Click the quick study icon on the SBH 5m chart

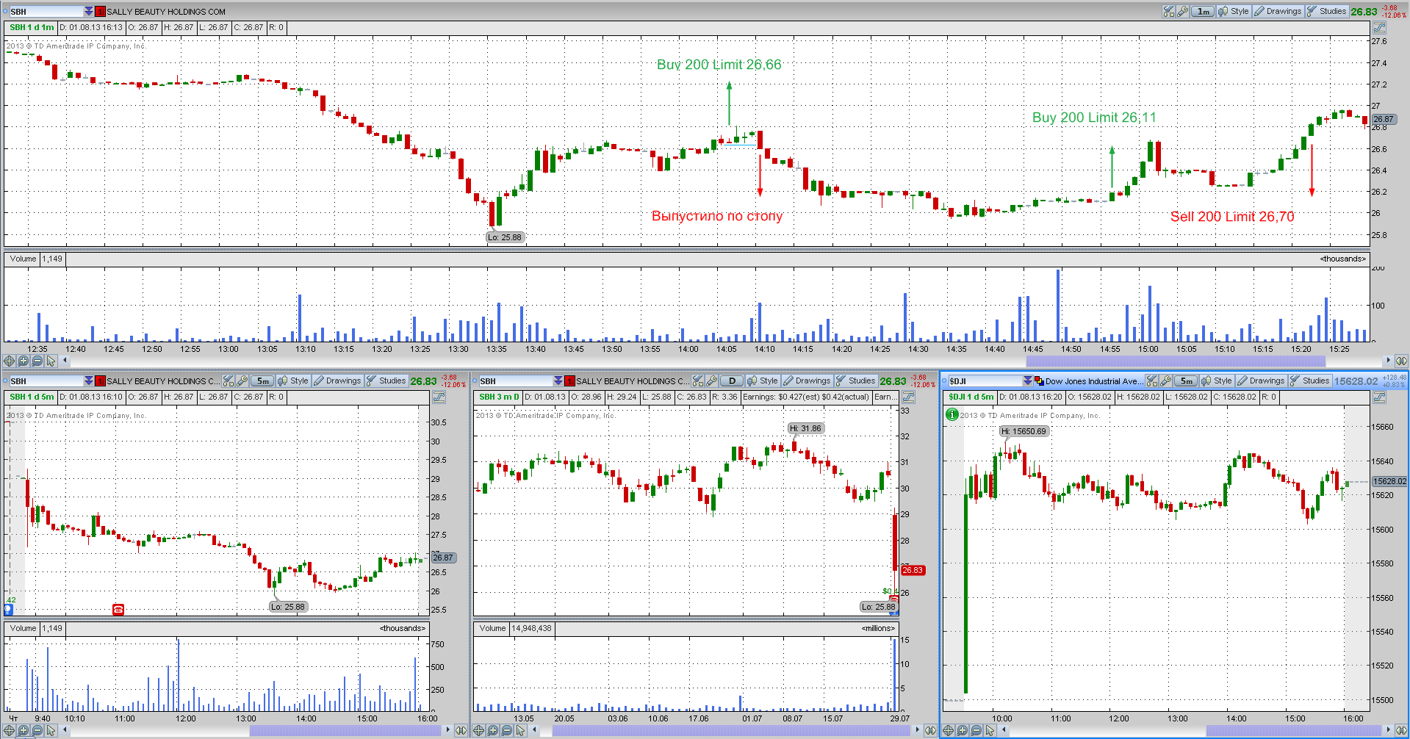pyautogui.click(x=229, y=381)
